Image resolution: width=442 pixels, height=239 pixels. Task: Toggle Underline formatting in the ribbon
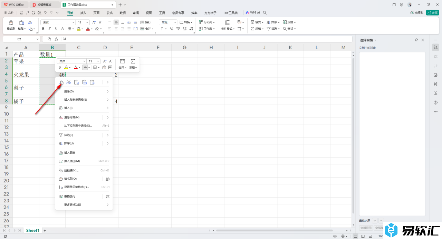point(56,29)
